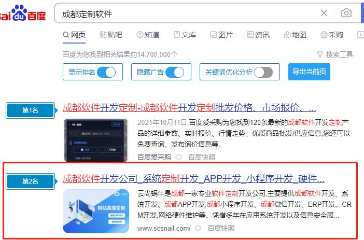The image size is (364, 240).
Task: Open 百度快照 for the scsnail result
Action: (221, 228)
